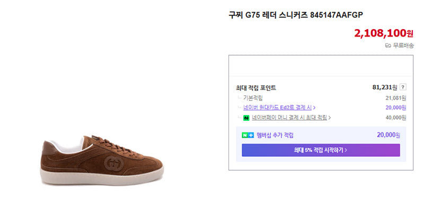Open the brown Gucci sneaker product image

coord(102,160)
